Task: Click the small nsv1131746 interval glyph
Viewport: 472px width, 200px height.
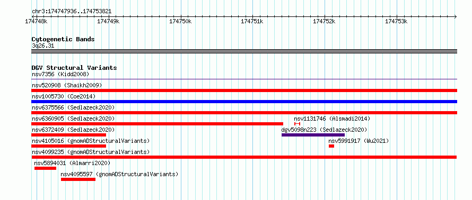Action: [298, 124]
